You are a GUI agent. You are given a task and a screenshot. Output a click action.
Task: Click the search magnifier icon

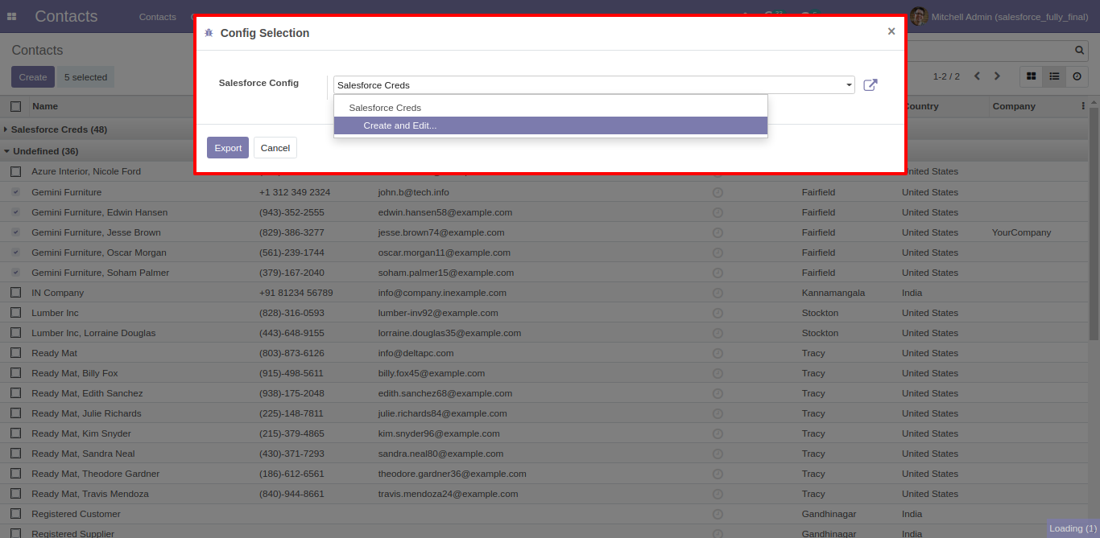click(1080, 50)
